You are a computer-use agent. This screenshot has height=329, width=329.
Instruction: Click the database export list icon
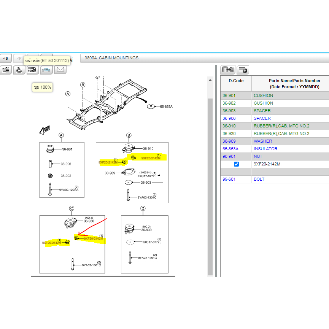coord(228,70)
